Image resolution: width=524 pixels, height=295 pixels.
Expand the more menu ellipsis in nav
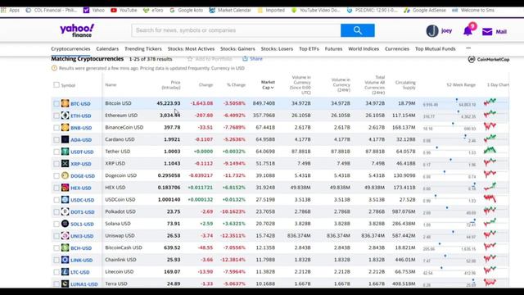[x=468, y=48]
